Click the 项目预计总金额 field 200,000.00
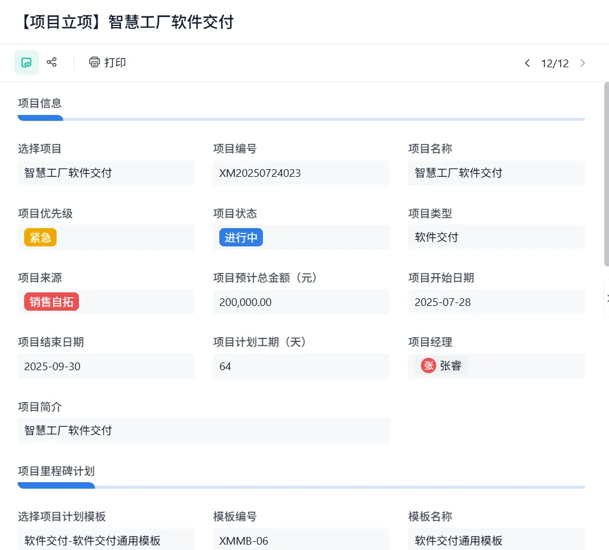The image size is (609, 550). [301, 302]
